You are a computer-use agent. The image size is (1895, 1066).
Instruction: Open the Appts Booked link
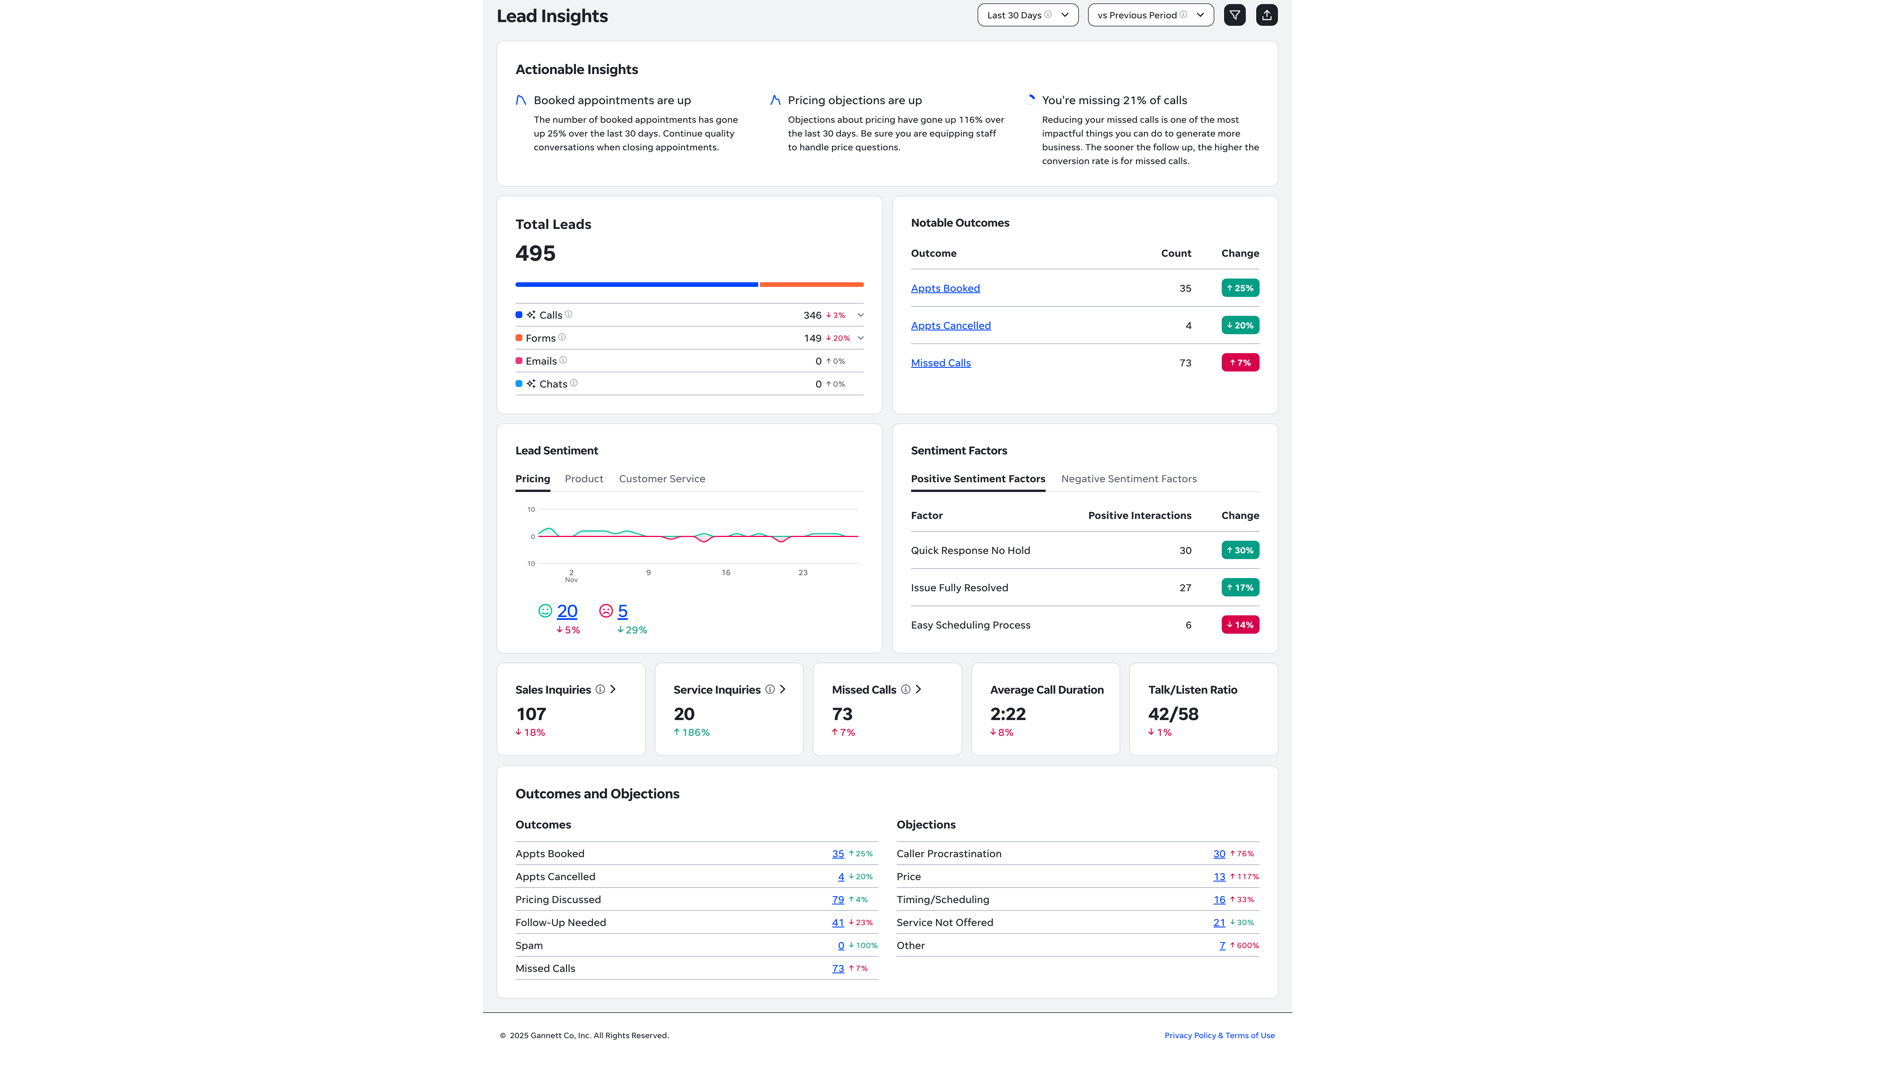click(945, 288)
